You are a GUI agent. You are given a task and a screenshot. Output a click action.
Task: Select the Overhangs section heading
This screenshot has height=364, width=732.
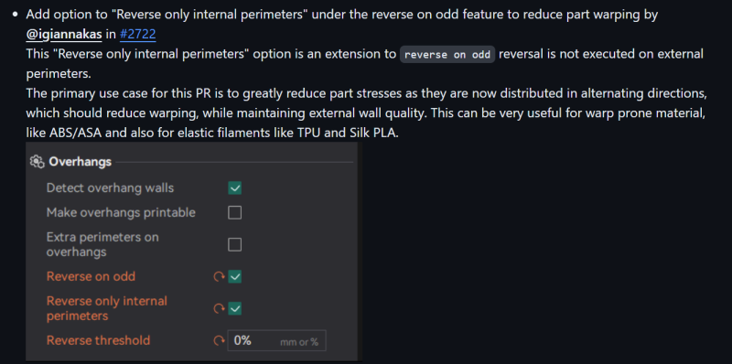[80, 162]
